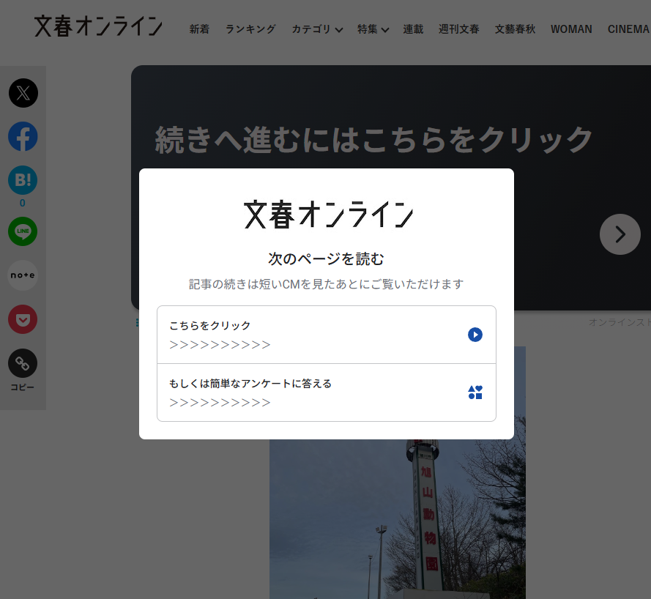Save article to Pocket icon
Viewport: 651px width, 599px height.
(23, 319)
